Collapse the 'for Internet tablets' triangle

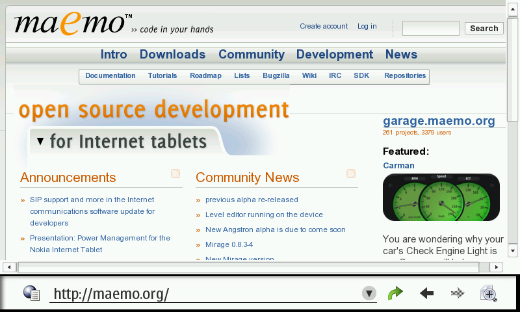click(40, 141)
